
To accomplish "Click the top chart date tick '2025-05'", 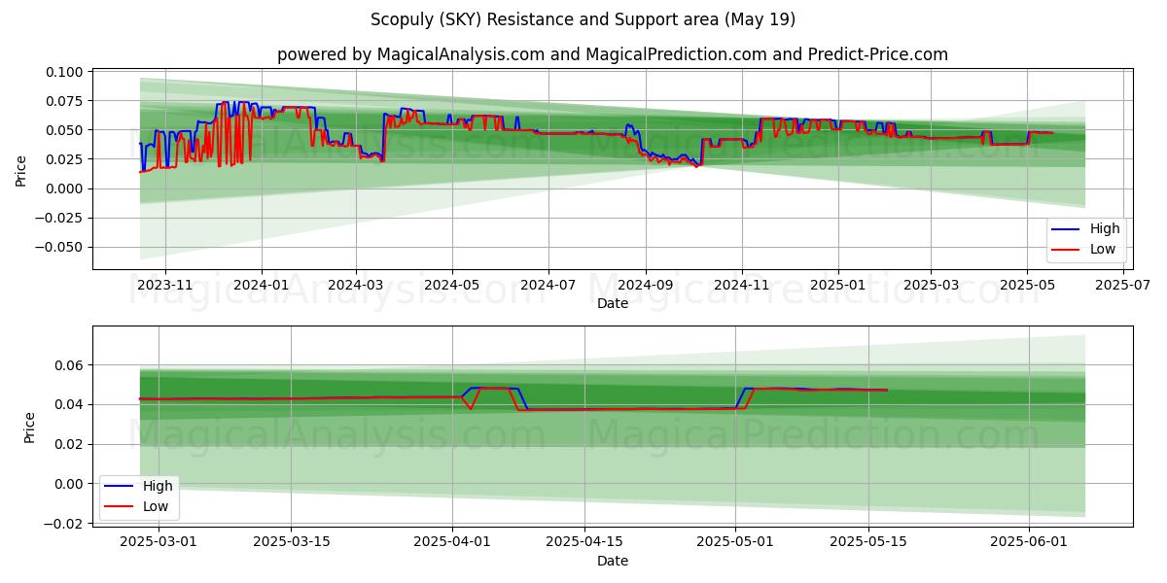I will [x=1027, y=285].
